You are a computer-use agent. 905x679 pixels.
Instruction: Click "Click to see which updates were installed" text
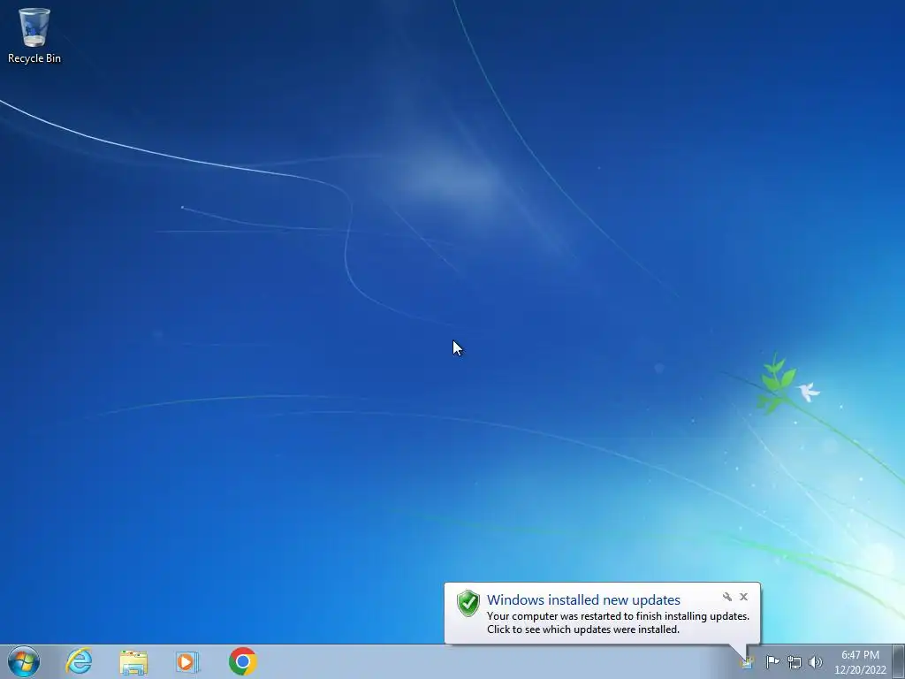583,629
